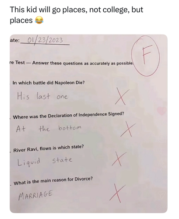Click the 'Answer these questions' instruction line
The height and width of the screenshot is (219, 179).
(83, 63)
